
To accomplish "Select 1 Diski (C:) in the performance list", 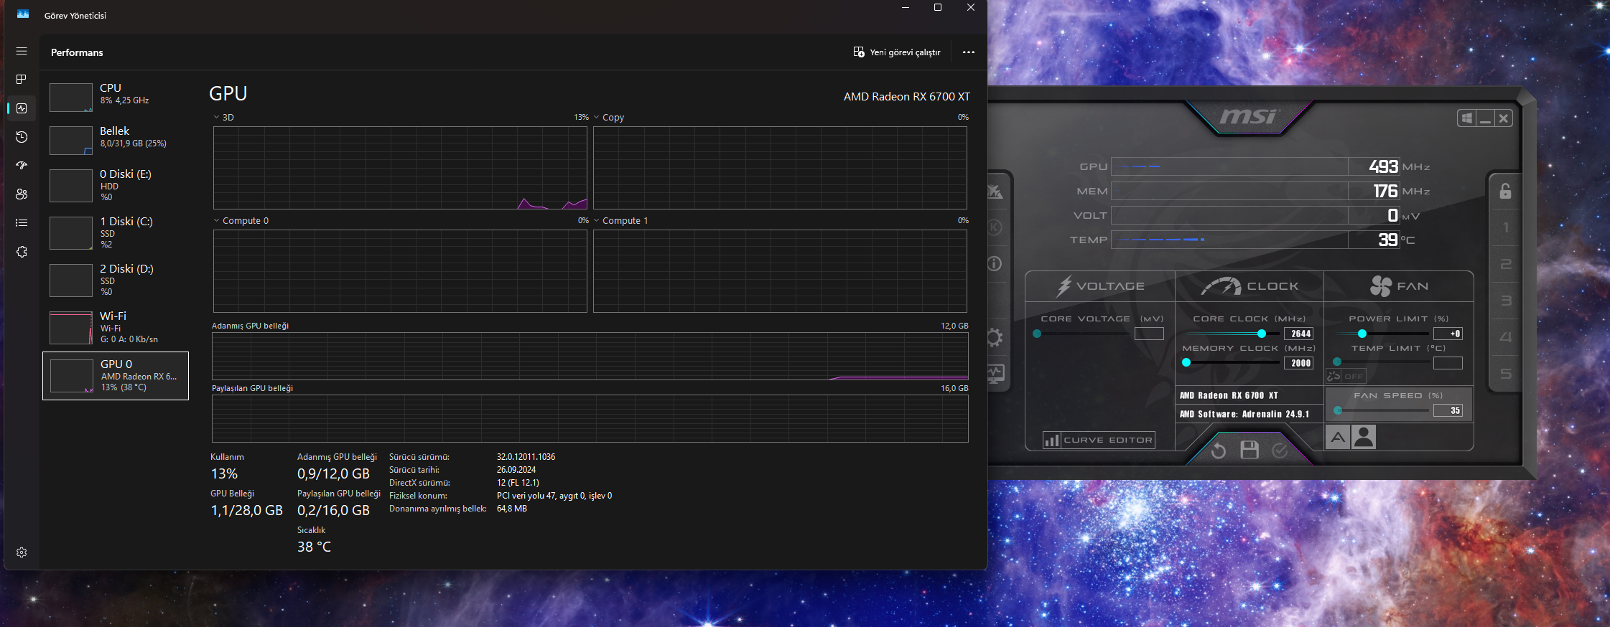I will [x=116, y=232].
